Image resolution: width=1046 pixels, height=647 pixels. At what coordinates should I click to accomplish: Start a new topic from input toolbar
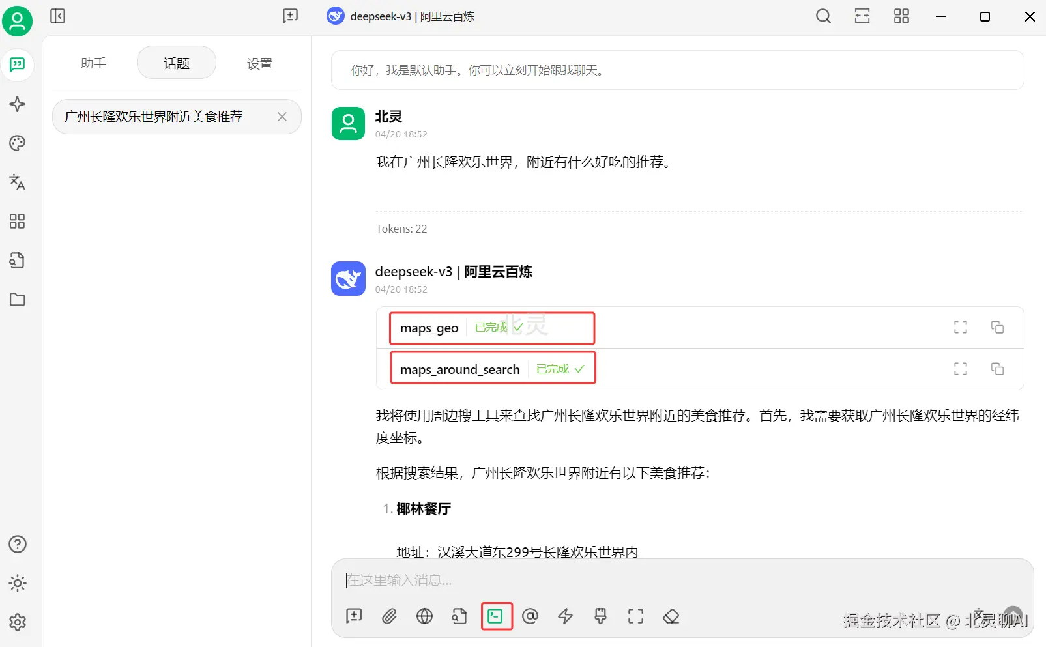click(355, 616)
